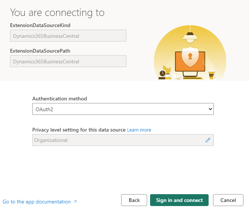Open the Learn more link
This screenshot has width=249, height=209.
[x=139, y=130]
